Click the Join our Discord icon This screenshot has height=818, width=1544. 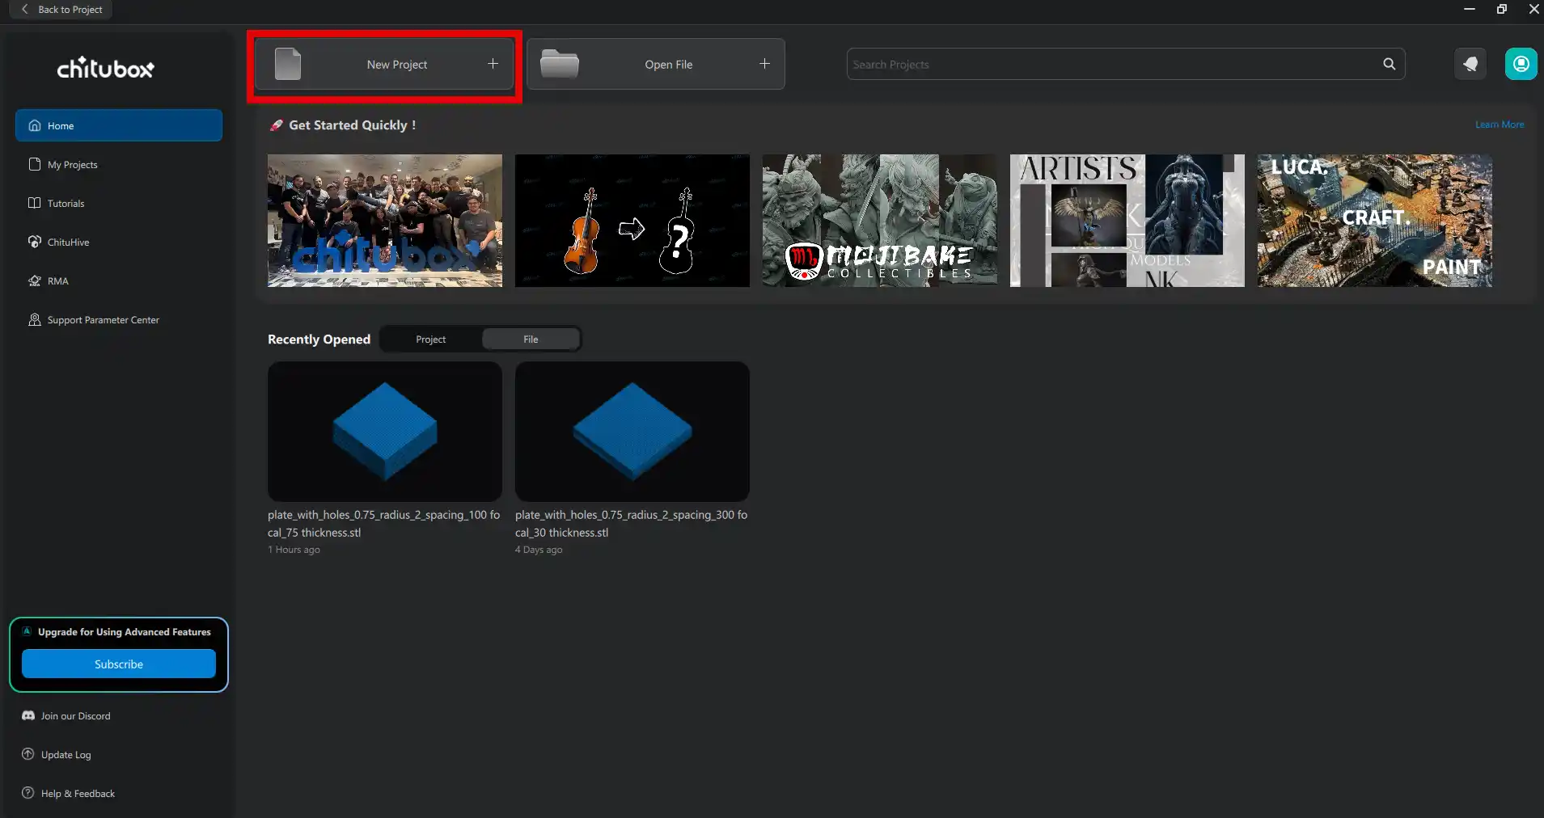coord(28,716)
